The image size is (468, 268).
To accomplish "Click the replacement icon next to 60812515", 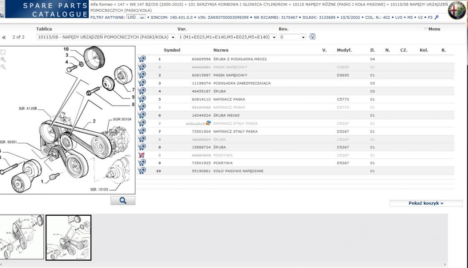I will 208,123.
